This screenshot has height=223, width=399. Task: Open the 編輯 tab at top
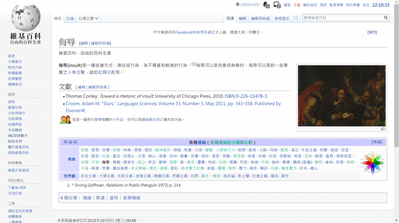[242, 18]
